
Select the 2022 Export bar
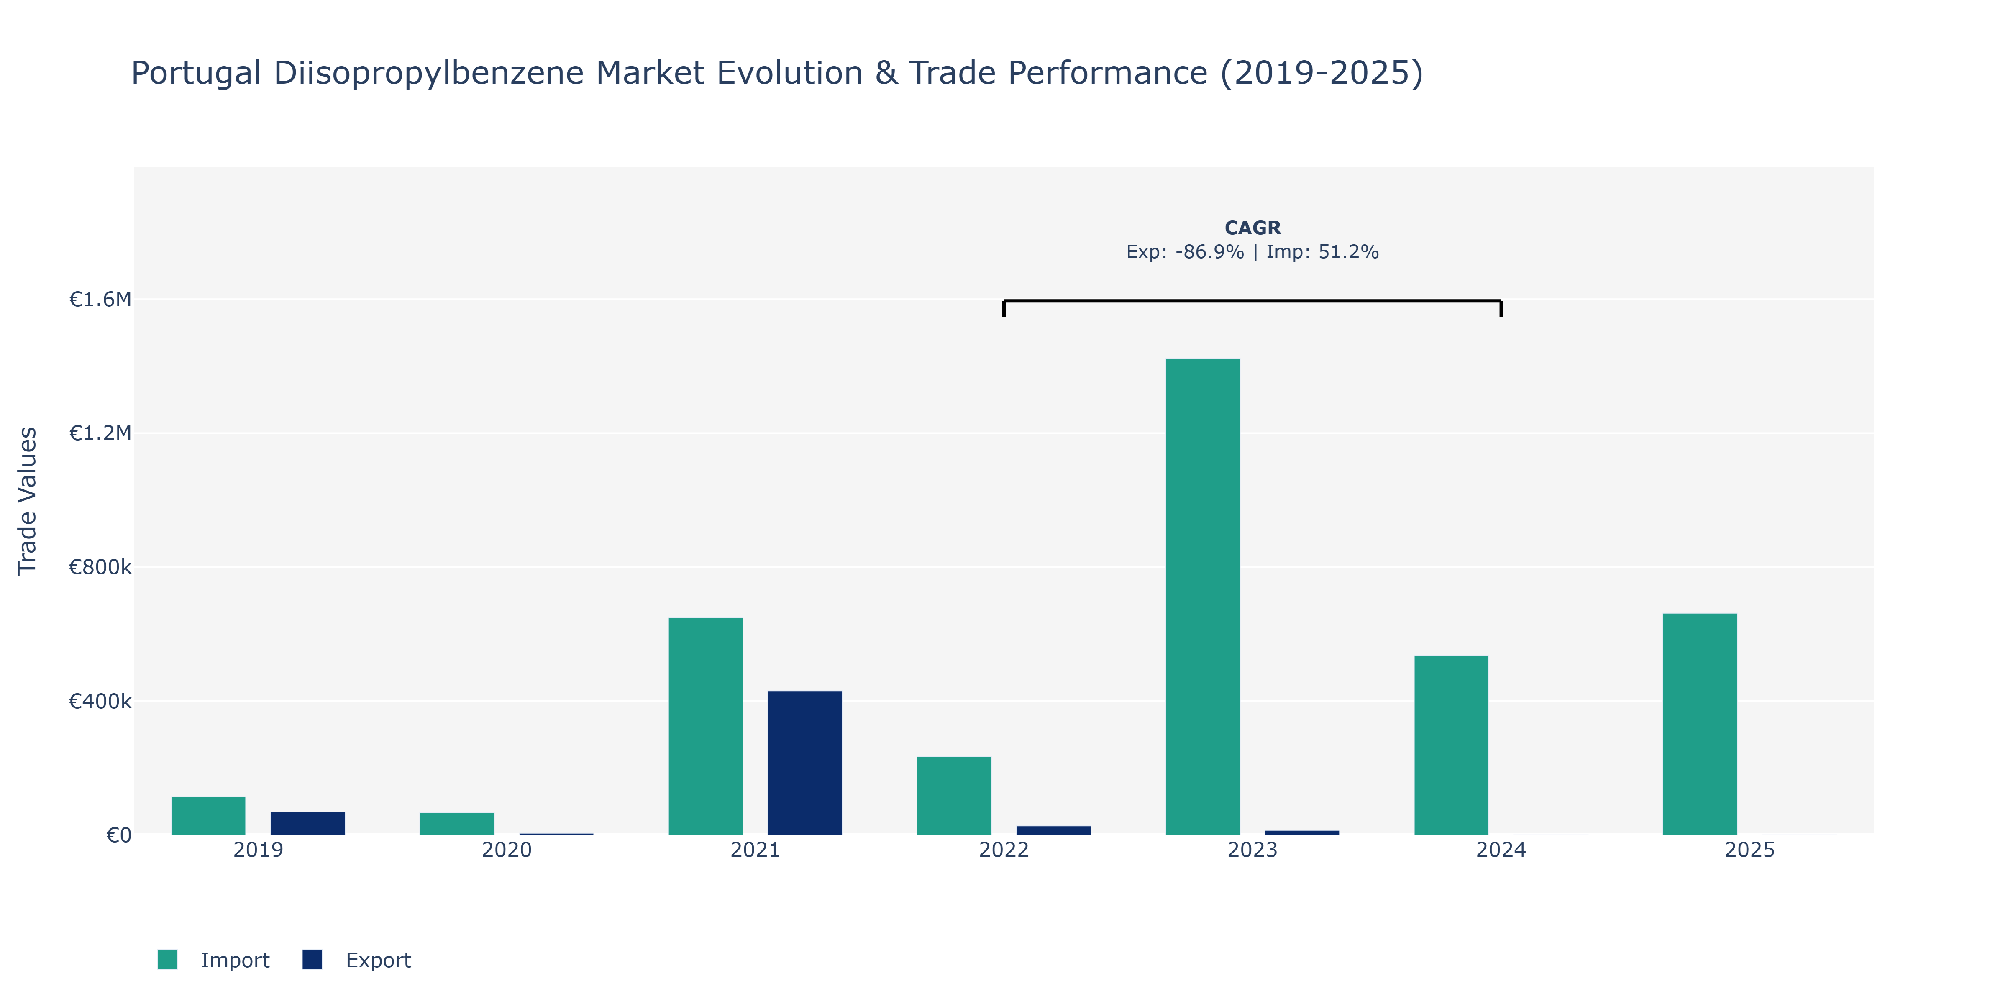(1053, 831)
